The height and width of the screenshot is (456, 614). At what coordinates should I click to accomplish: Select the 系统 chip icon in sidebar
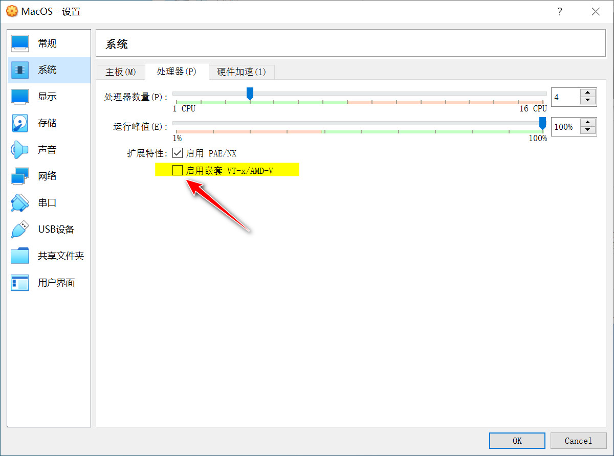(x=20, y=70)
